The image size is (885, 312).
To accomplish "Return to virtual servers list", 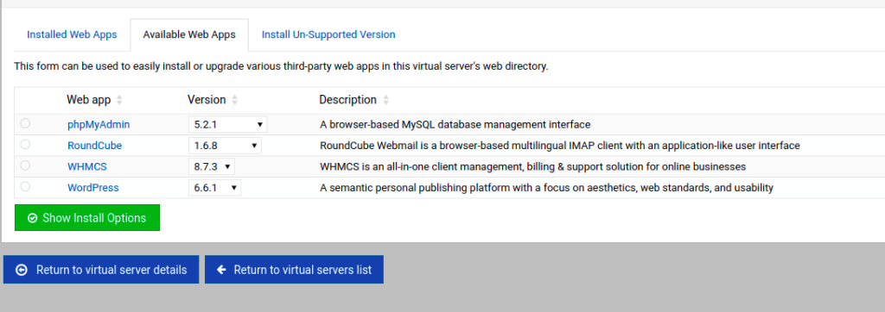I will click(x=294, y=270).
